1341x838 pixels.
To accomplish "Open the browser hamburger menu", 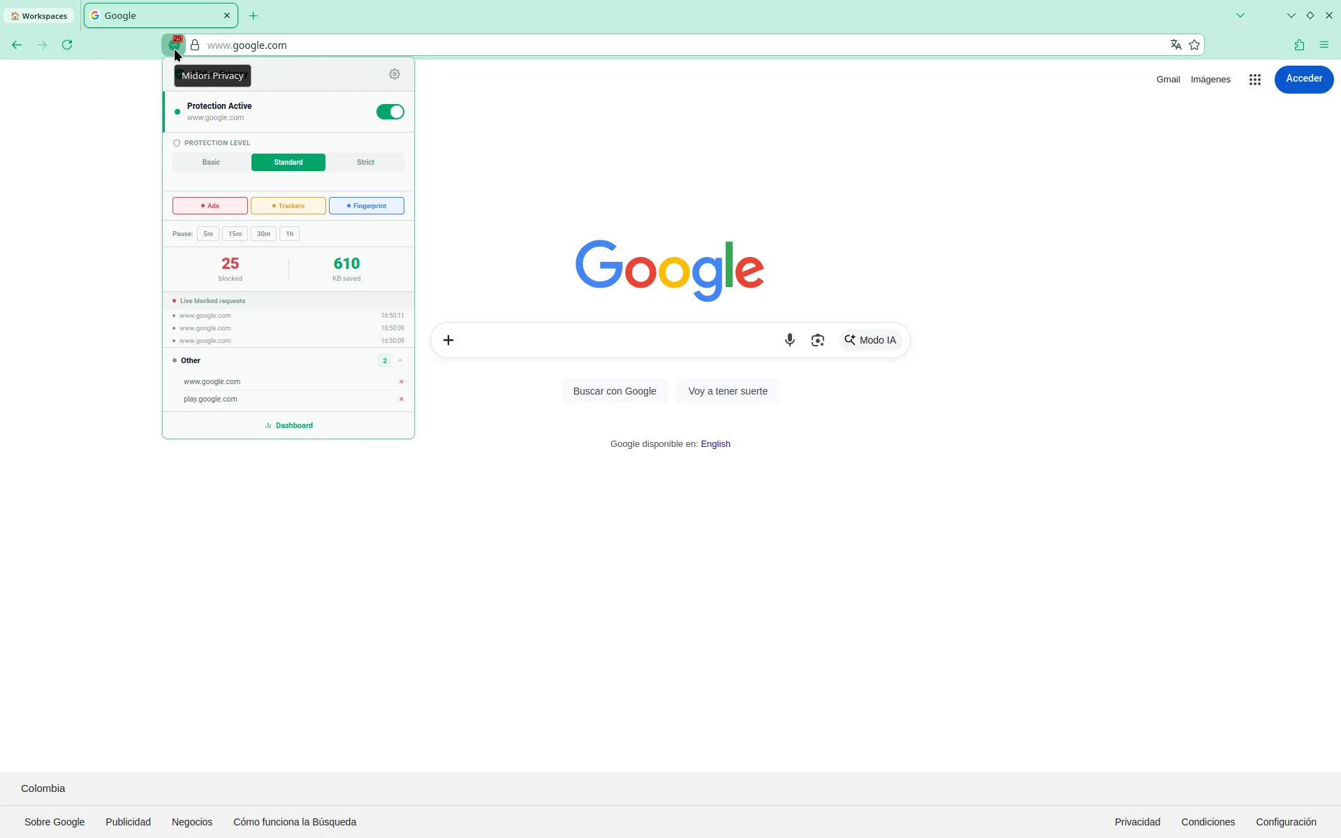I will [x=1324, y=45].
